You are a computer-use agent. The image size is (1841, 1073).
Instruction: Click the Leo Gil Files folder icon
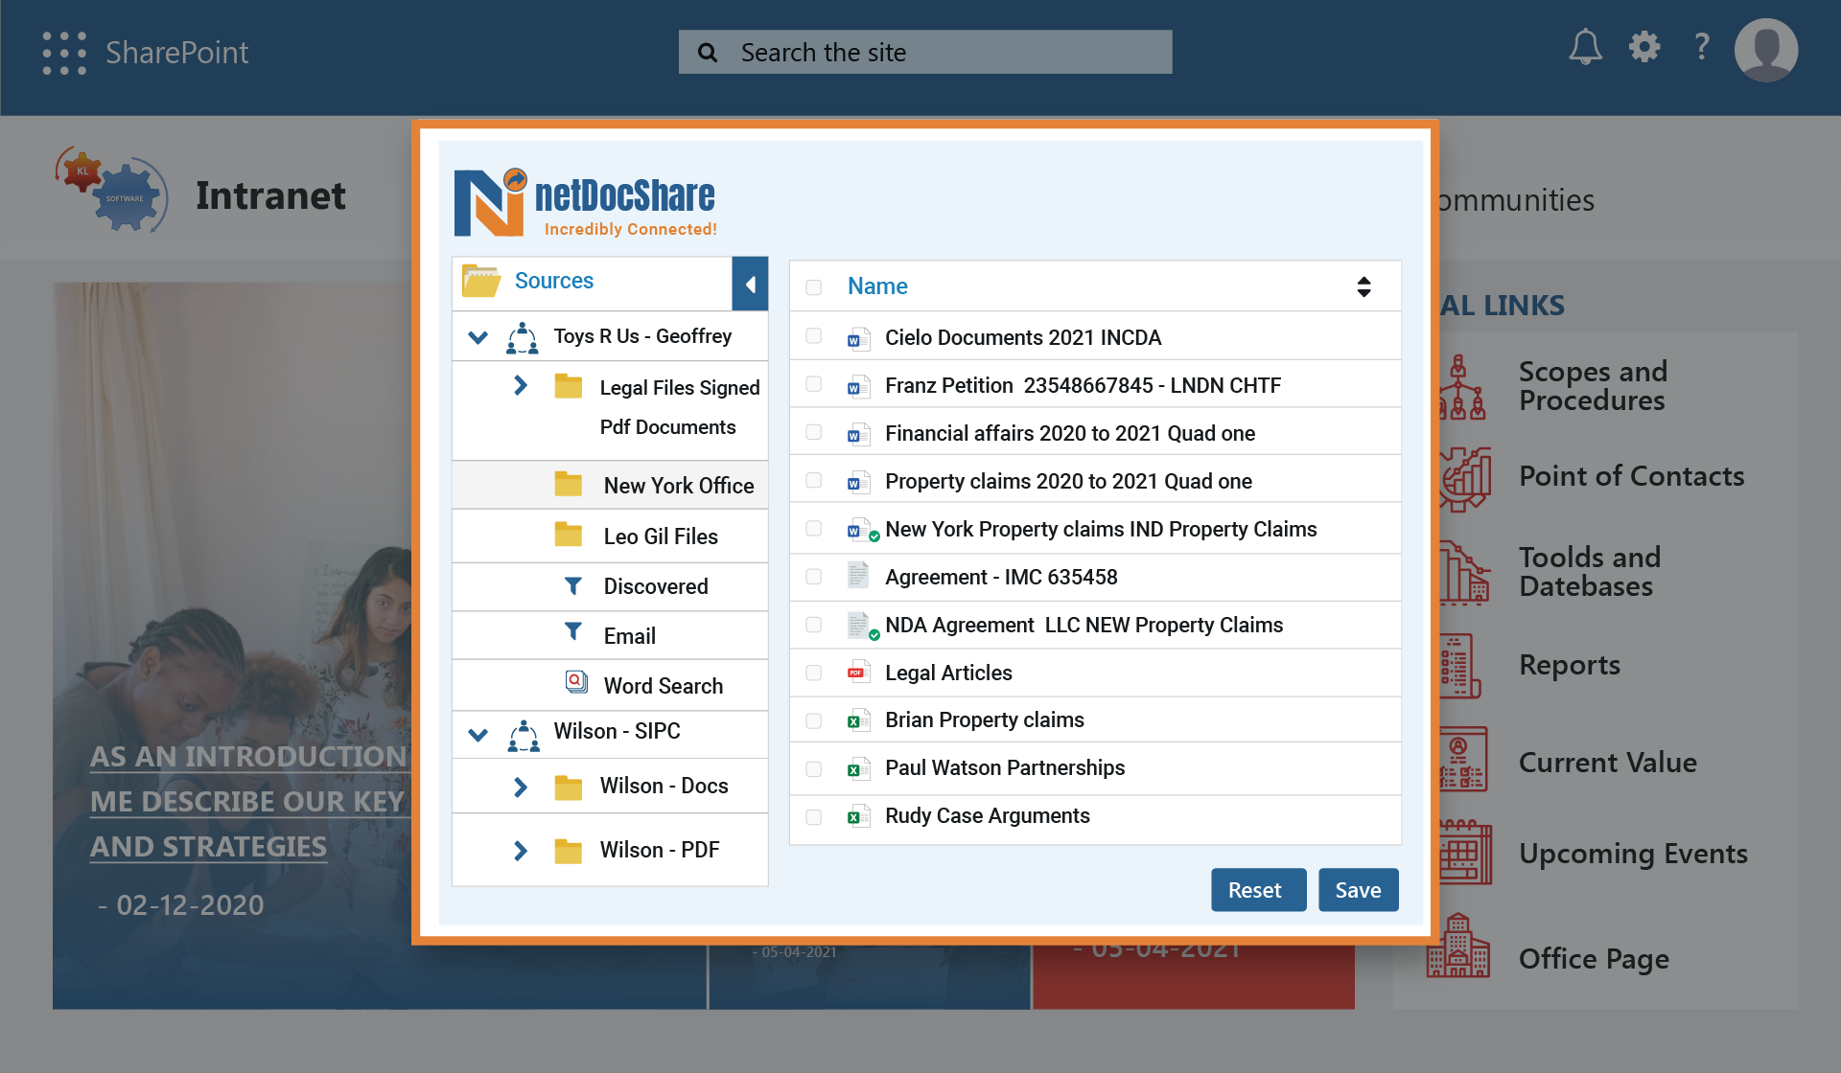pos(569,534)
